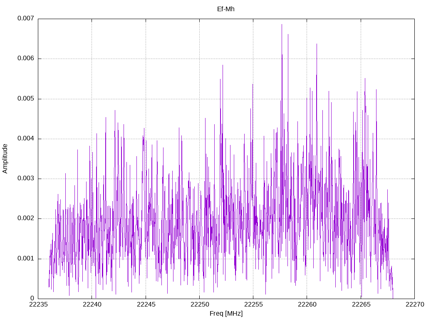The image size is (426, 319).
Task: Select the 'Amplitude' y-axis label
Action: [5, 159]
